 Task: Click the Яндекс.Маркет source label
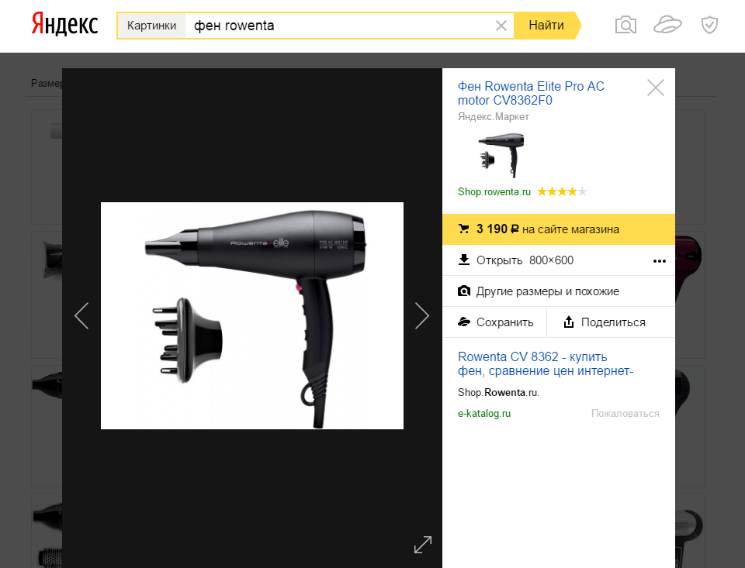coord(494,117)
